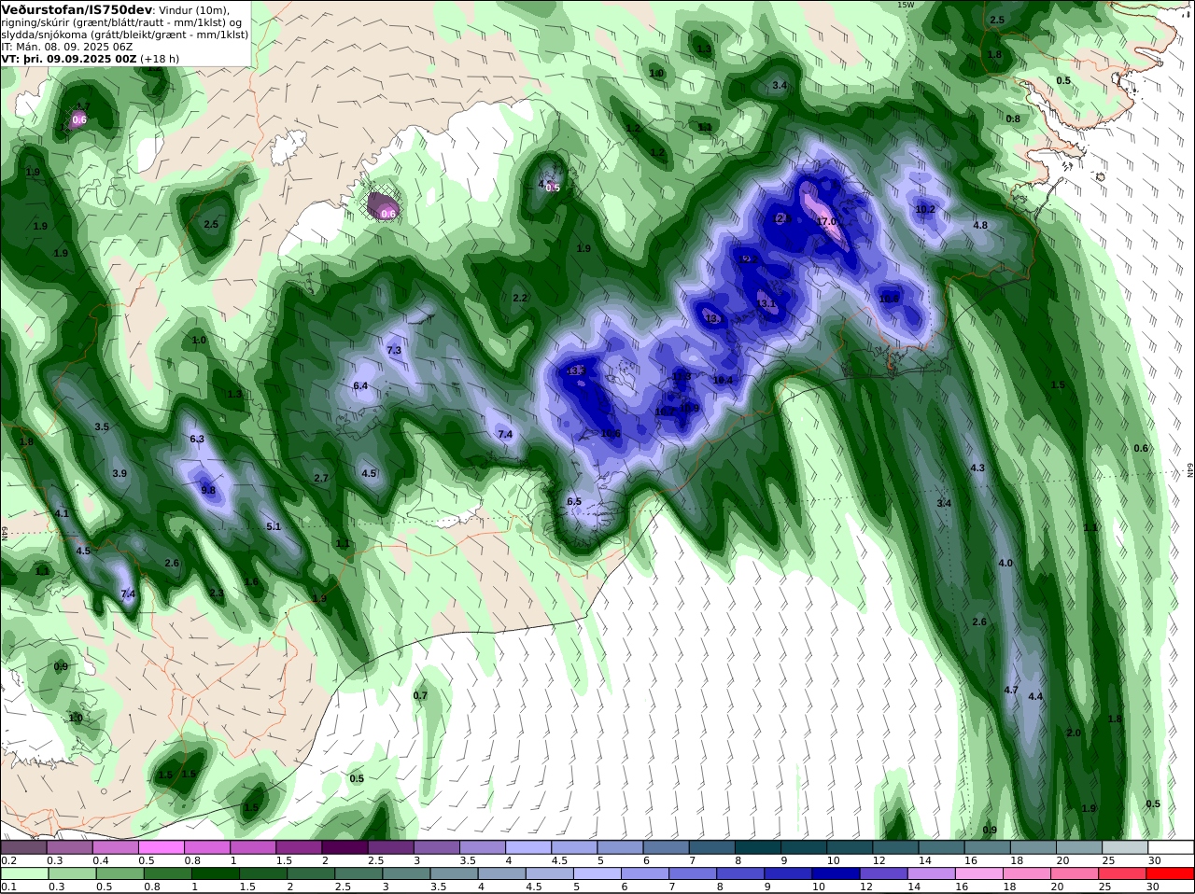The width and height of the screenshot is (1195, 894).
Task: Click the 13.1 value in dark blue area
Action: (x=766, y=303)
